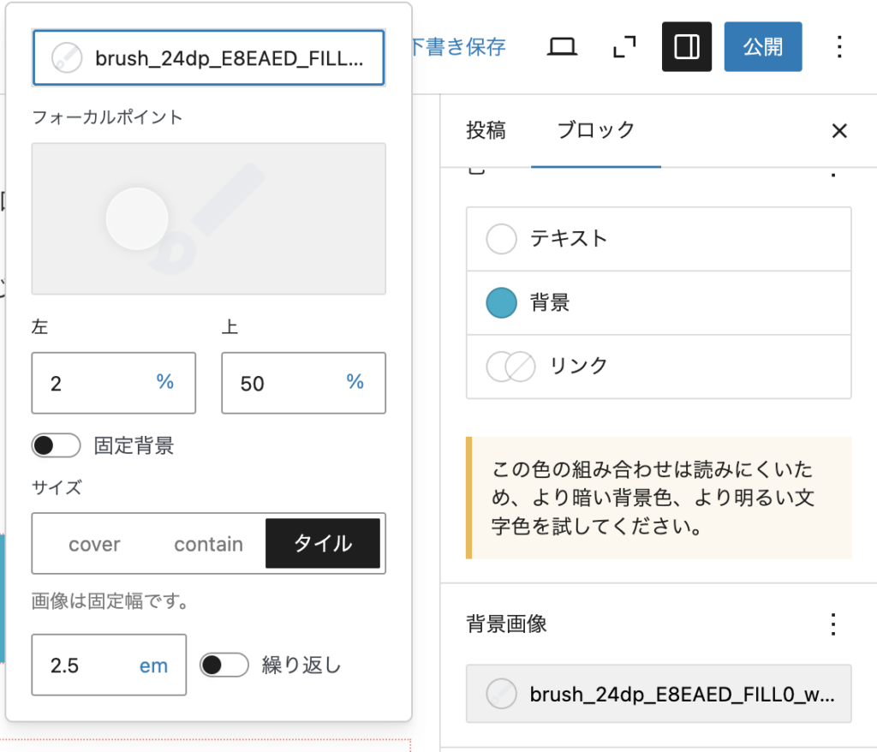Click the brush thumbnail icon in sidebar
This screenshot has height=752, width=877.
(x=501, y=694)
